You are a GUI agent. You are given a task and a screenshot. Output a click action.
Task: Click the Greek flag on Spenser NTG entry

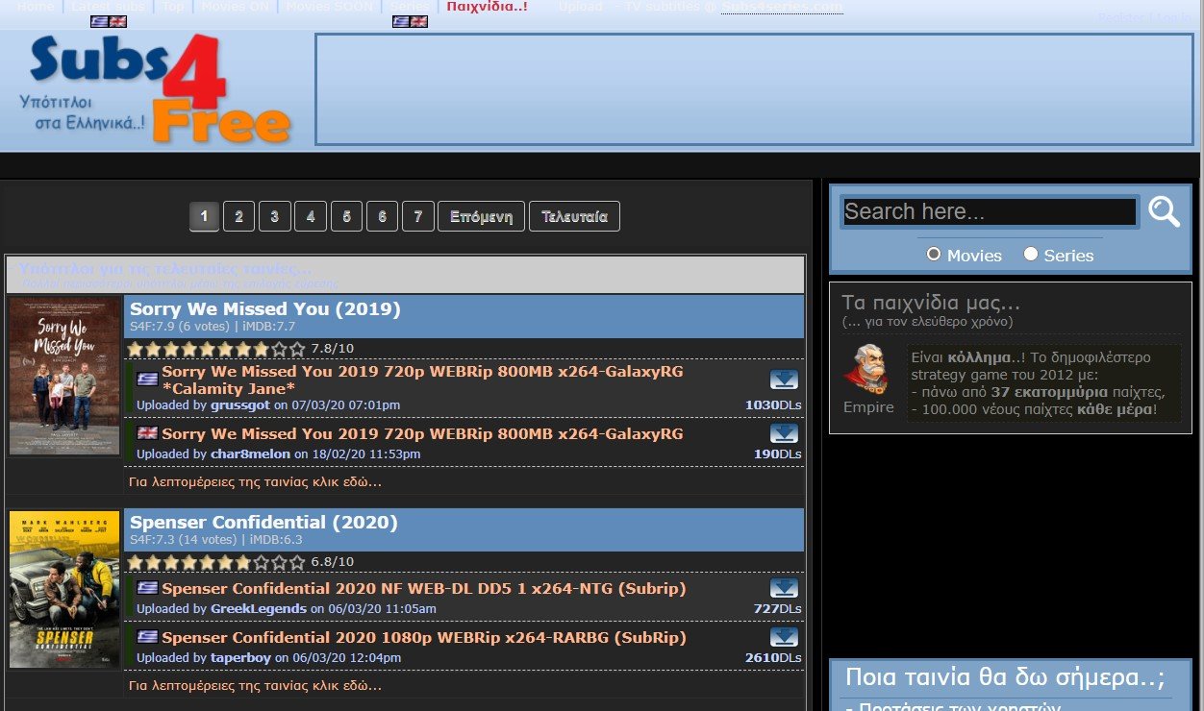[x=146, y=587]
